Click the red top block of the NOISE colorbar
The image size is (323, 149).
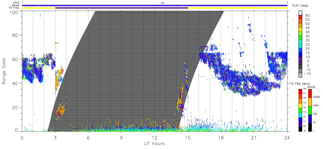click(x=310, y=94)
